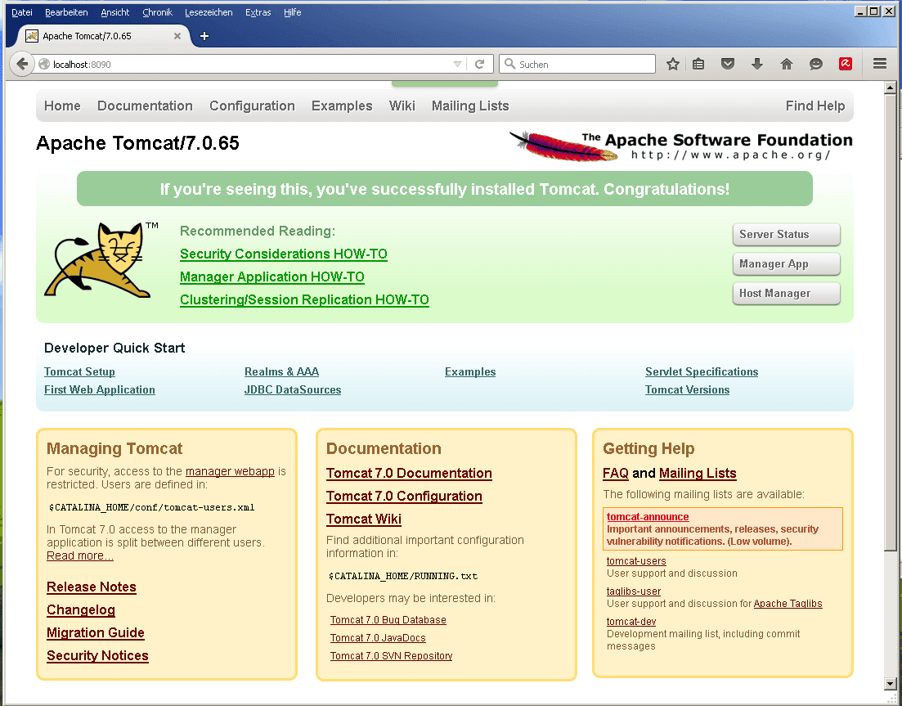Bookmark this page with the star icon
Screen dimensions: 902x706
coord(672,64)
